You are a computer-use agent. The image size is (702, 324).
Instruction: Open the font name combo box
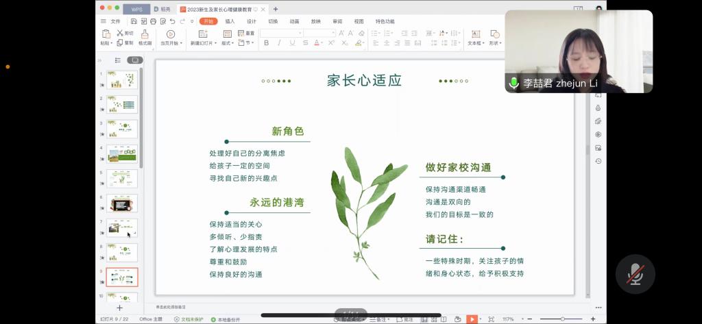tap(280, 33)
